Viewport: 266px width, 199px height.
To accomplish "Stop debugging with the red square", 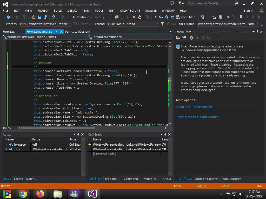I will [x=134, y=17].
